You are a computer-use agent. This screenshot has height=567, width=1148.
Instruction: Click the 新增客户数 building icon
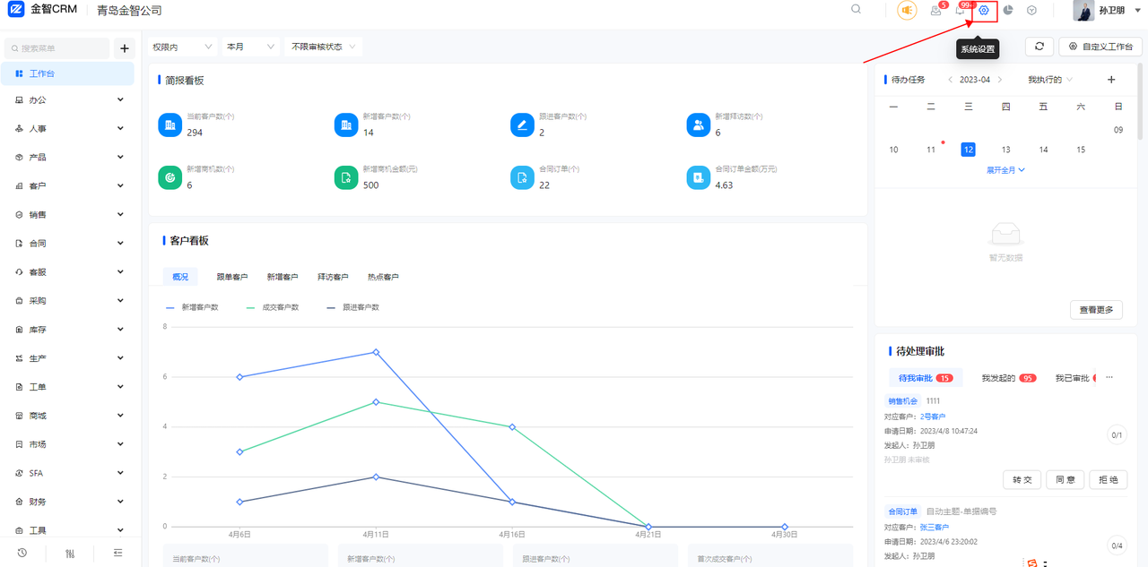346,125
